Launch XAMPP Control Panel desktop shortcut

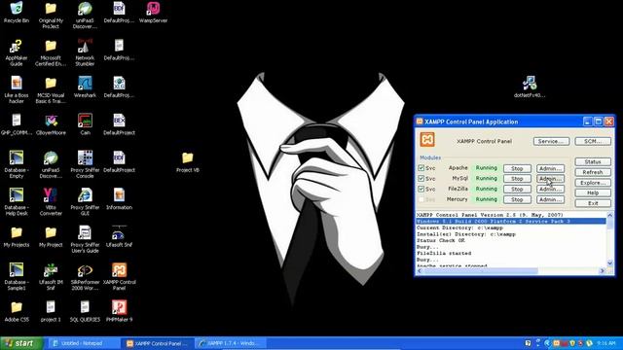pyautogui.click(x=119, y=276)
